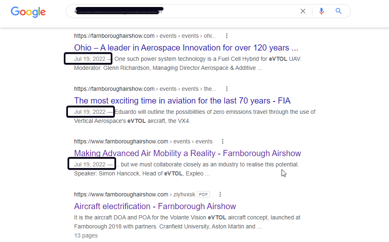Click the farnboroughairshow.com URL ending in the...
The height and width of the screenshot is (242, 389).
(145, 89)
